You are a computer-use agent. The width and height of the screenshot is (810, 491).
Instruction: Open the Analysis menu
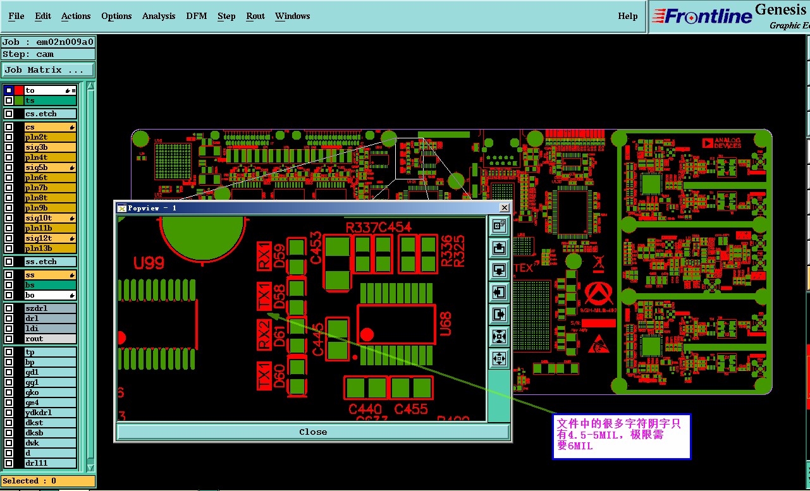pos(159,16)
